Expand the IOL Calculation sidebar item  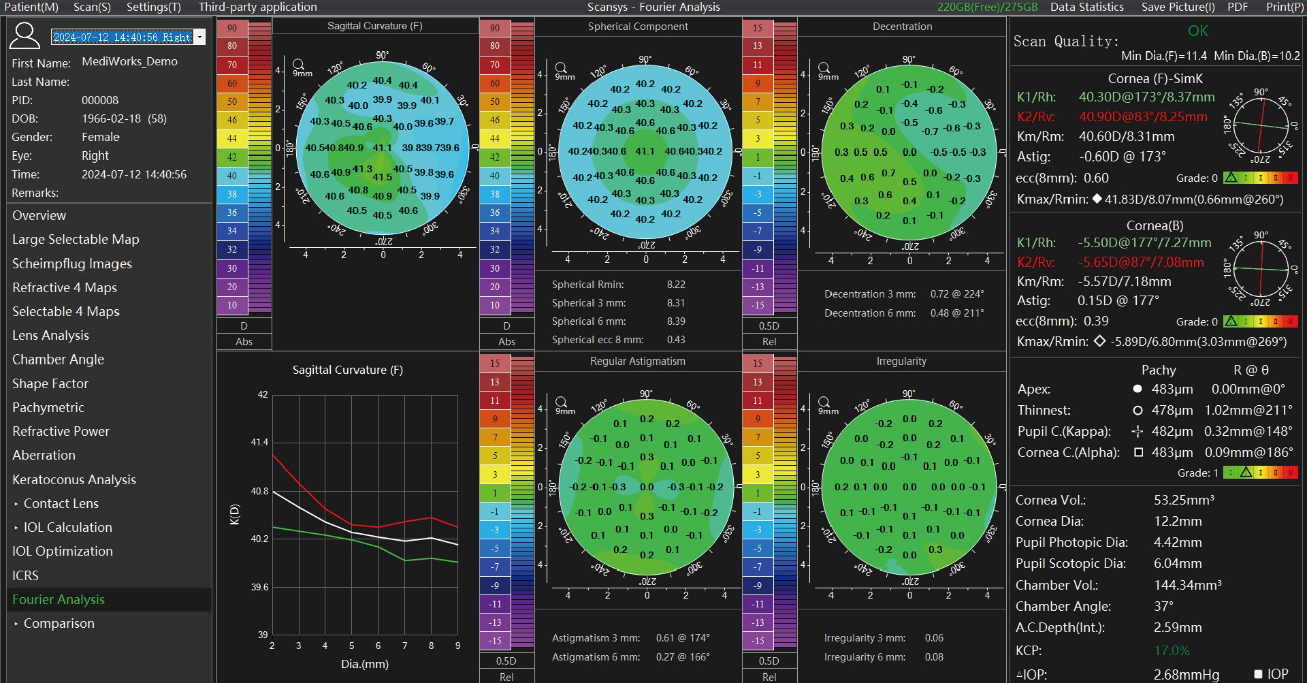[62, 527]
